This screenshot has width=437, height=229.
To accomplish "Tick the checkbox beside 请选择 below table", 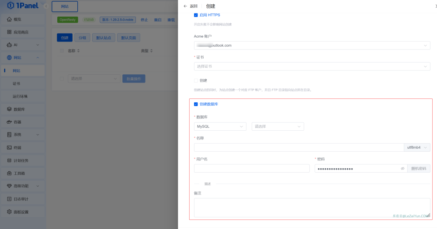I will coord(62,79).
